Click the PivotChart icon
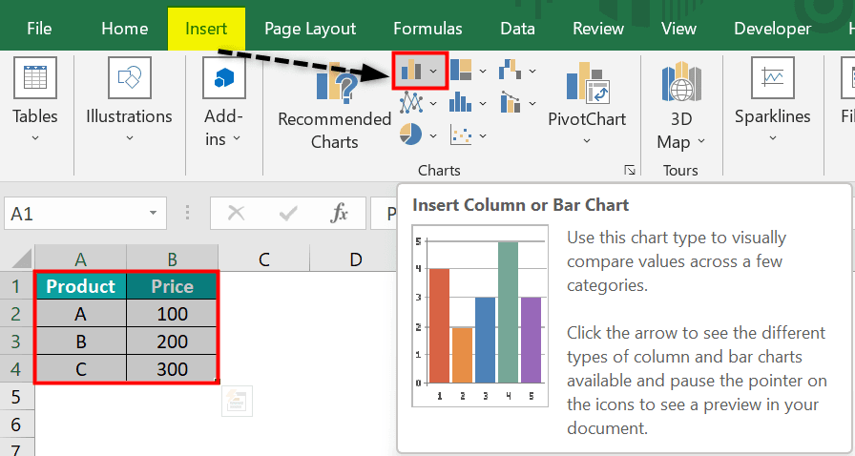This screenshot has width=855, height=456. [x=587, y=82]
